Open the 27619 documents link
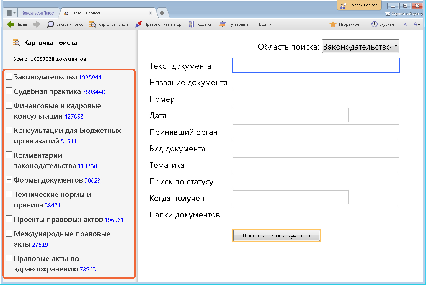The height and width of the screenshot is (285, 426). (x=40, y=245)
